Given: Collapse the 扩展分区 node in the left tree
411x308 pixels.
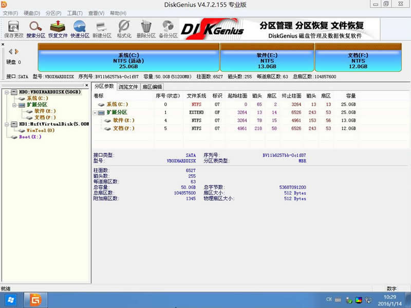Looking at the screenshot, I should 14,105.
